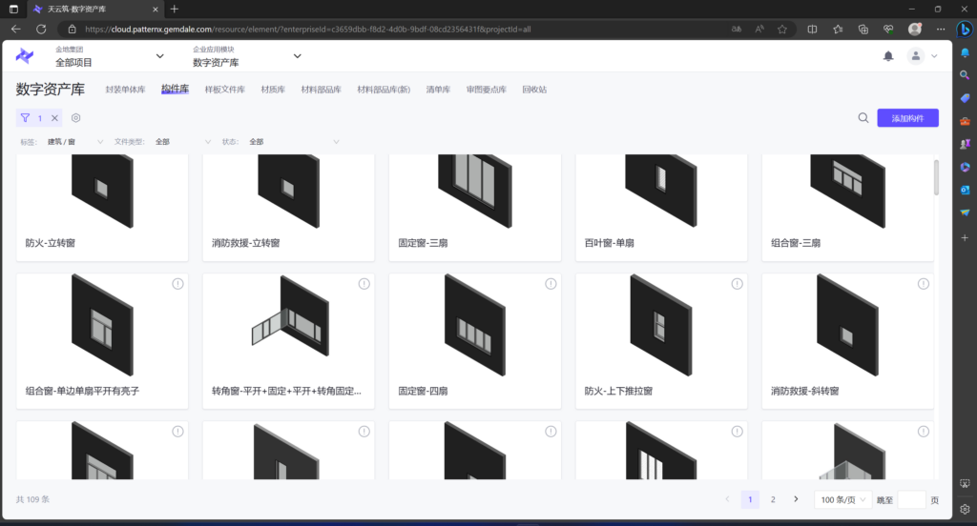
Task: Click the info icon on 消防救援-斜转窗 card
Action: pyautogui.click(x=922, y=284)
